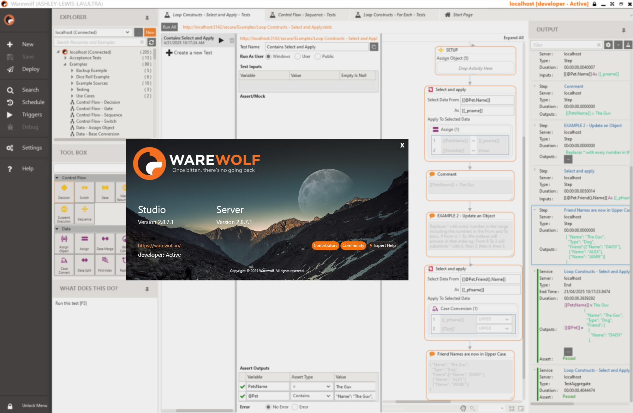This screenshot has width=633, height=413.
Task: Click the Search Resources and Examples field
Action: coord(99,42)
